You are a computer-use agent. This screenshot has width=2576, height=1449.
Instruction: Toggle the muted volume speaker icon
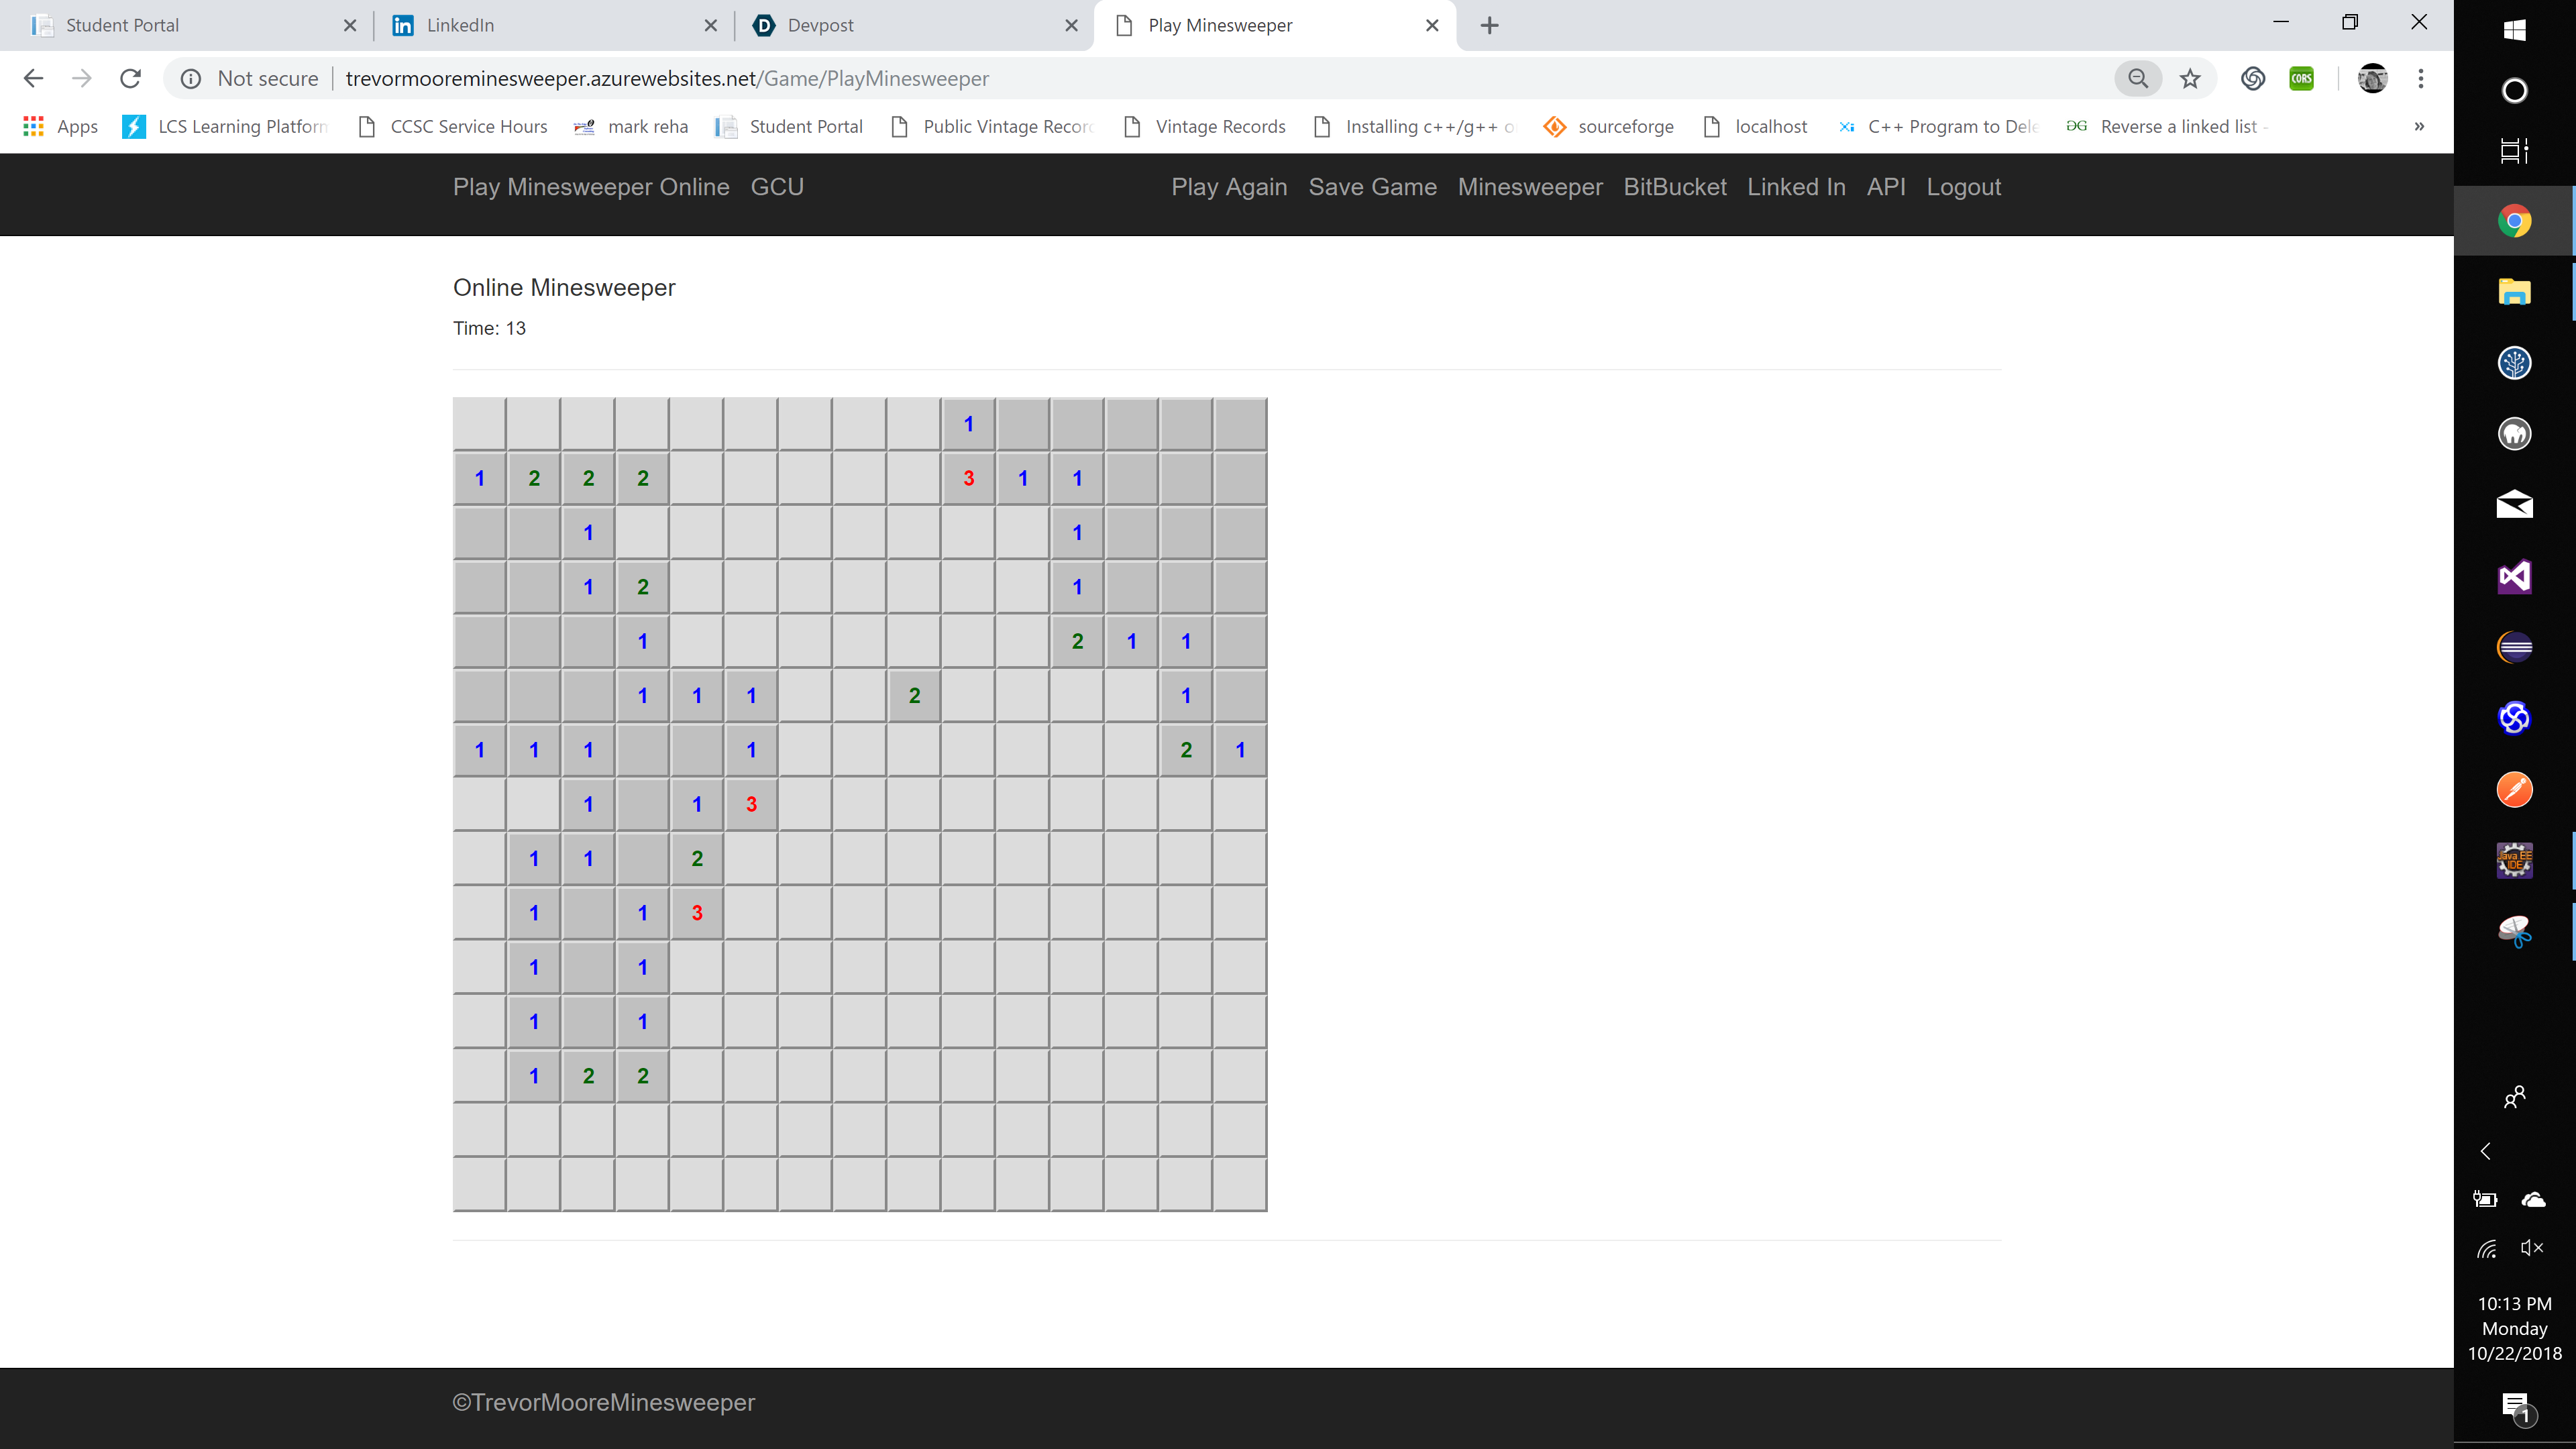tap(2532, 1248)
